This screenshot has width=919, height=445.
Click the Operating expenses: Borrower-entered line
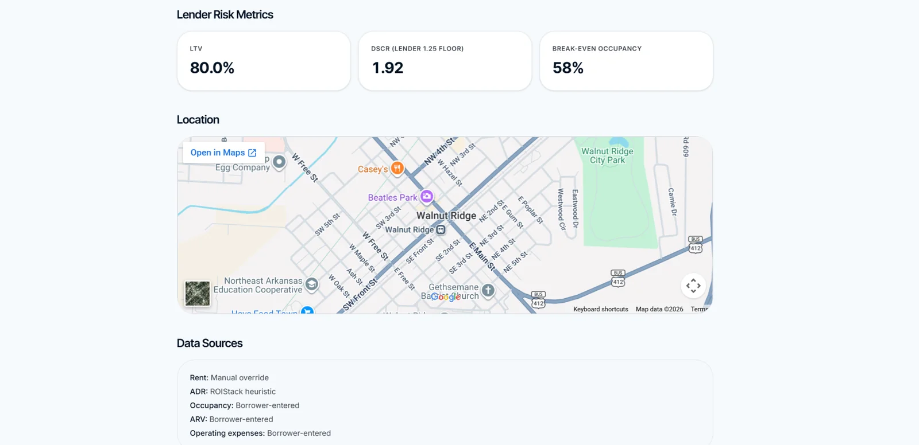pyautogui.click(x=260, y=433)
